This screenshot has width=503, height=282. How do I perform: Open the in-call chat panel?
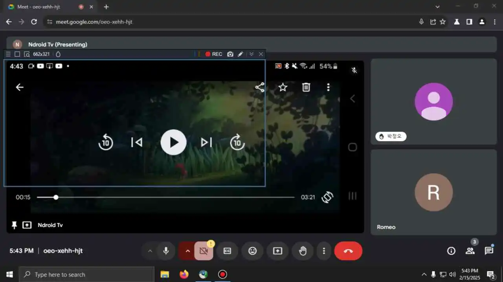click(x=489, y=251)
